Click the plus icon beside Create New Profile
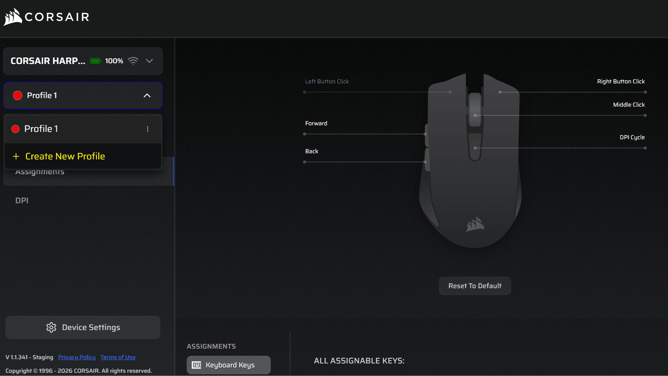Screen dimensions: 668x376 16,156
